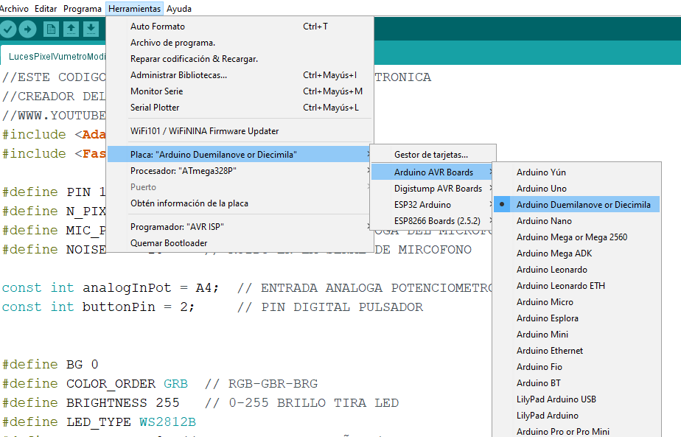Open Administrar Bibliotecas
681x437 pixels.
tap(240, 75)
